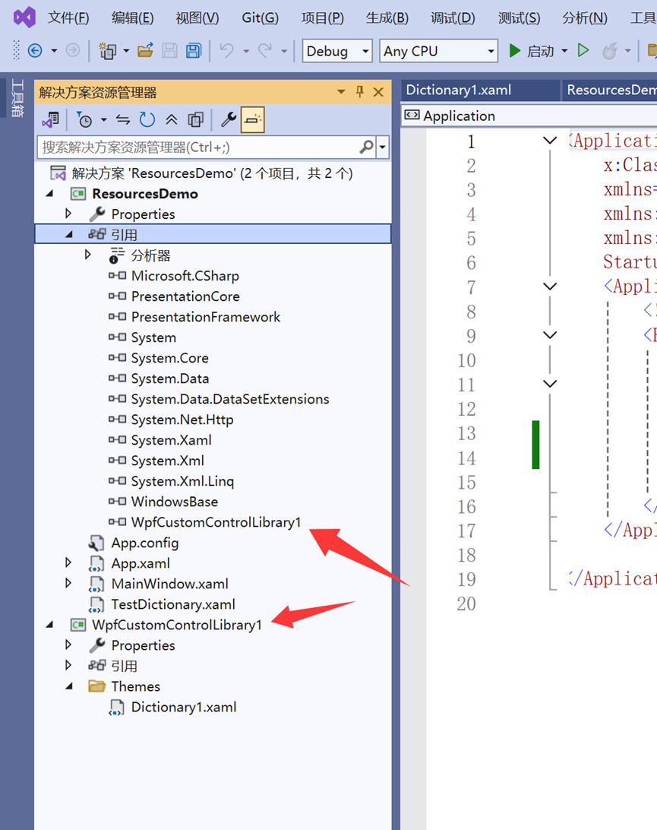Open the 调试(D) menu
This screenshot has height=830, width=657.
[452, 18]
